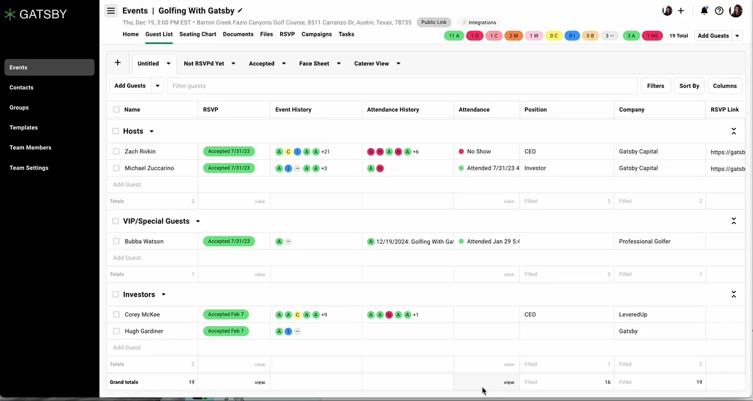This screenshot has width=753, height=401.
Task: Filter by the 1 D status pill
Action: pos(474,36)
